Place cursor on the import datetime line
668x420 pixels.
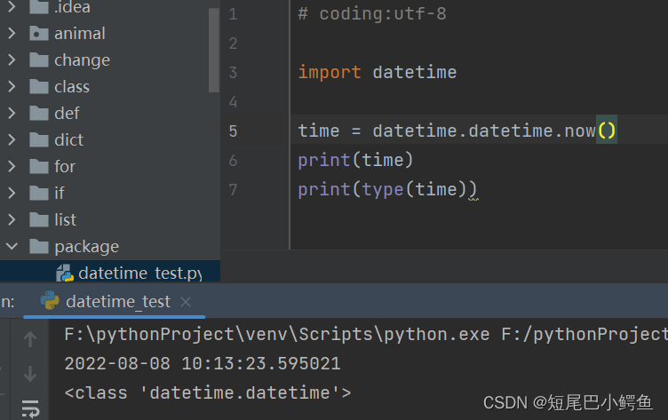378,73
